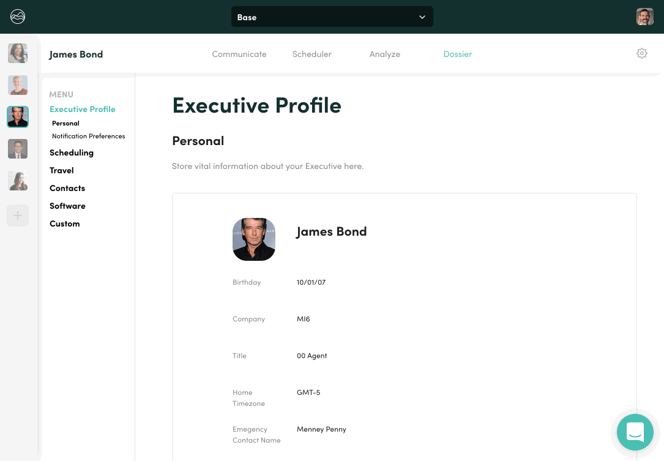Open the Travel menu section
Viewport: 664px width, 461px height.
(62, 170)
